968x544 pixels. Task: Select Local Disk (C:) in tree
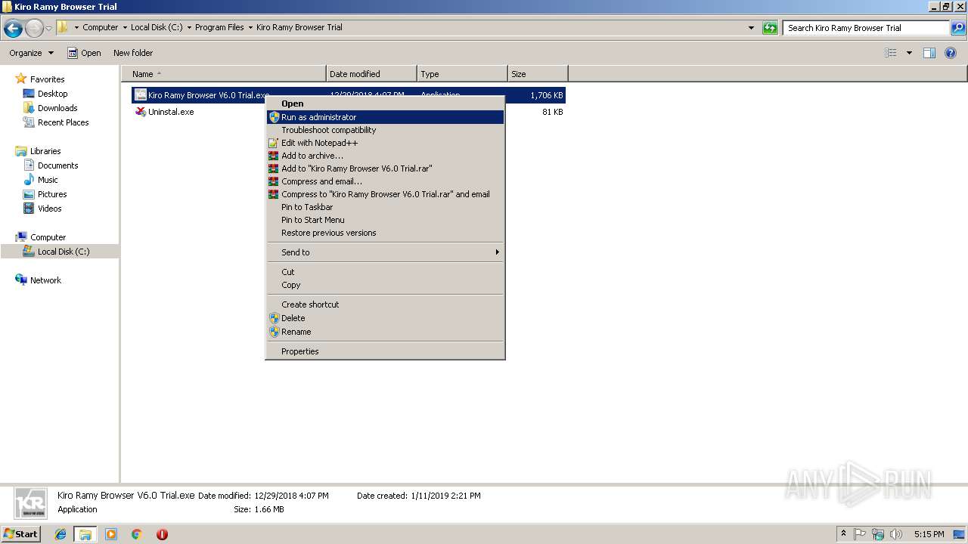pos(64,252)
